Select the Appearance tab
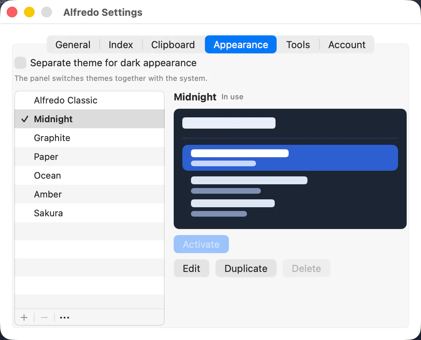Screen dimensions: 421x340 [x=241, y=45]
